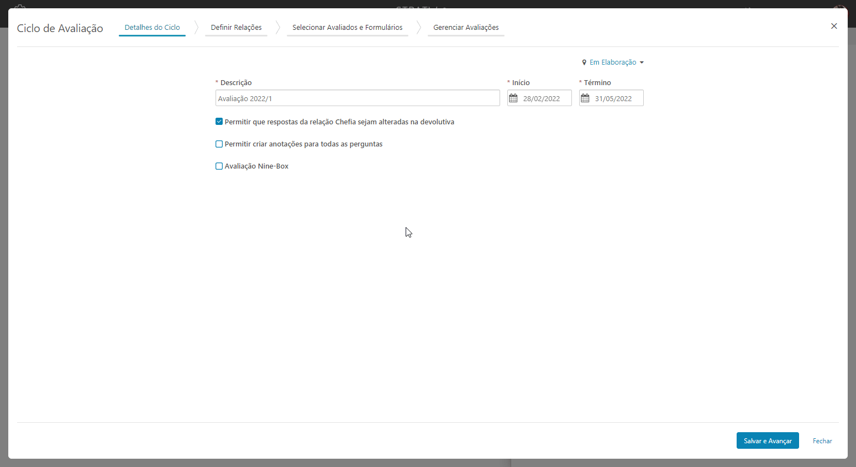Enable Permitir criar anotações para todas perguntas

[x=219, y=144]
